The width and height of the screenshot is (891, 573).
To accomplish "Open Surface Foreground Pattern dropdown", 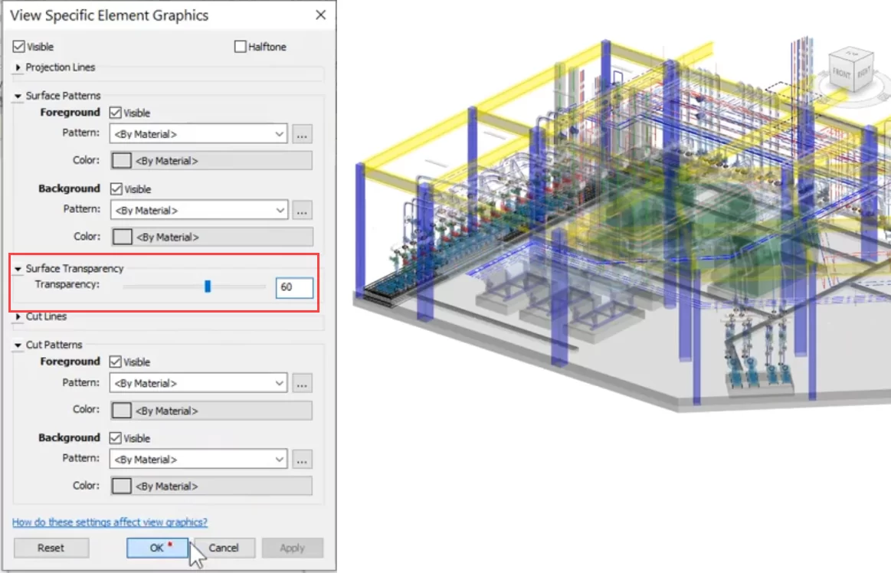I will (199, 134).
